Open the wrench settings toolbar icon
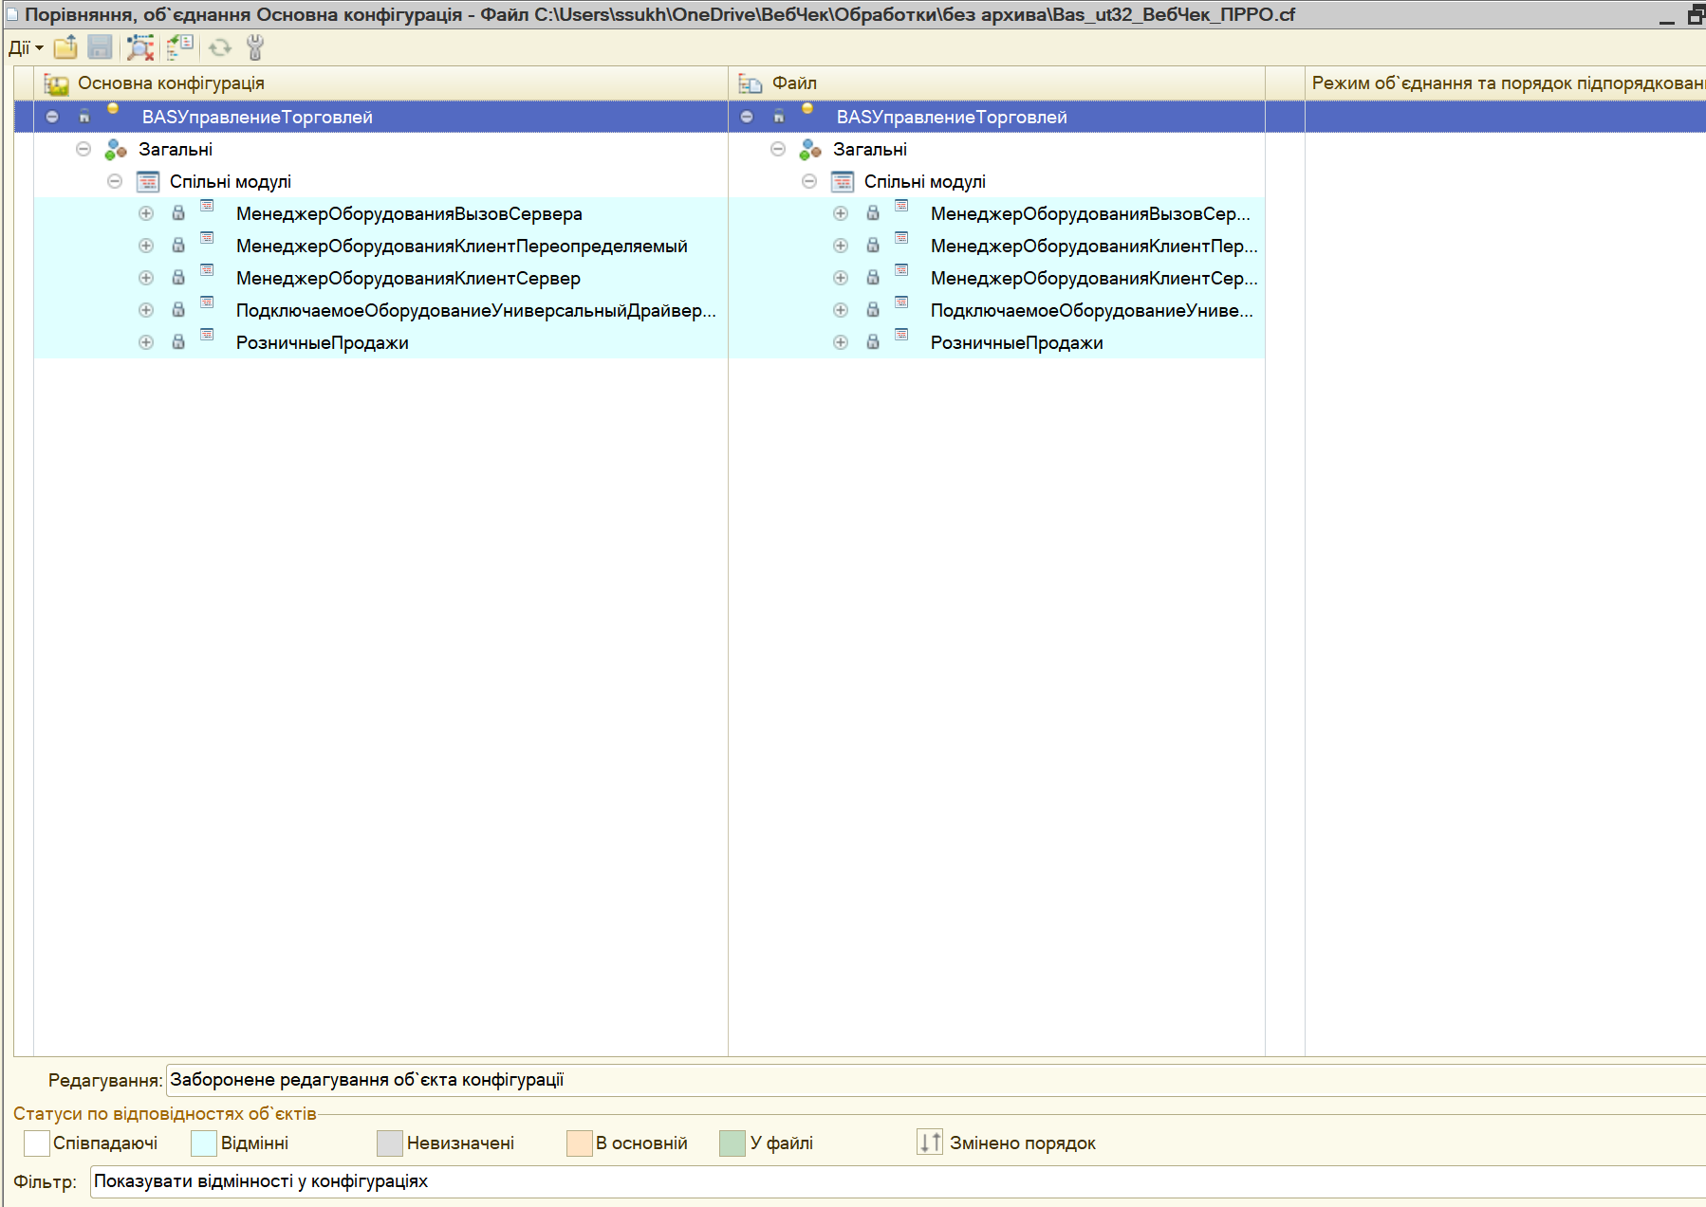 point(254,47)
